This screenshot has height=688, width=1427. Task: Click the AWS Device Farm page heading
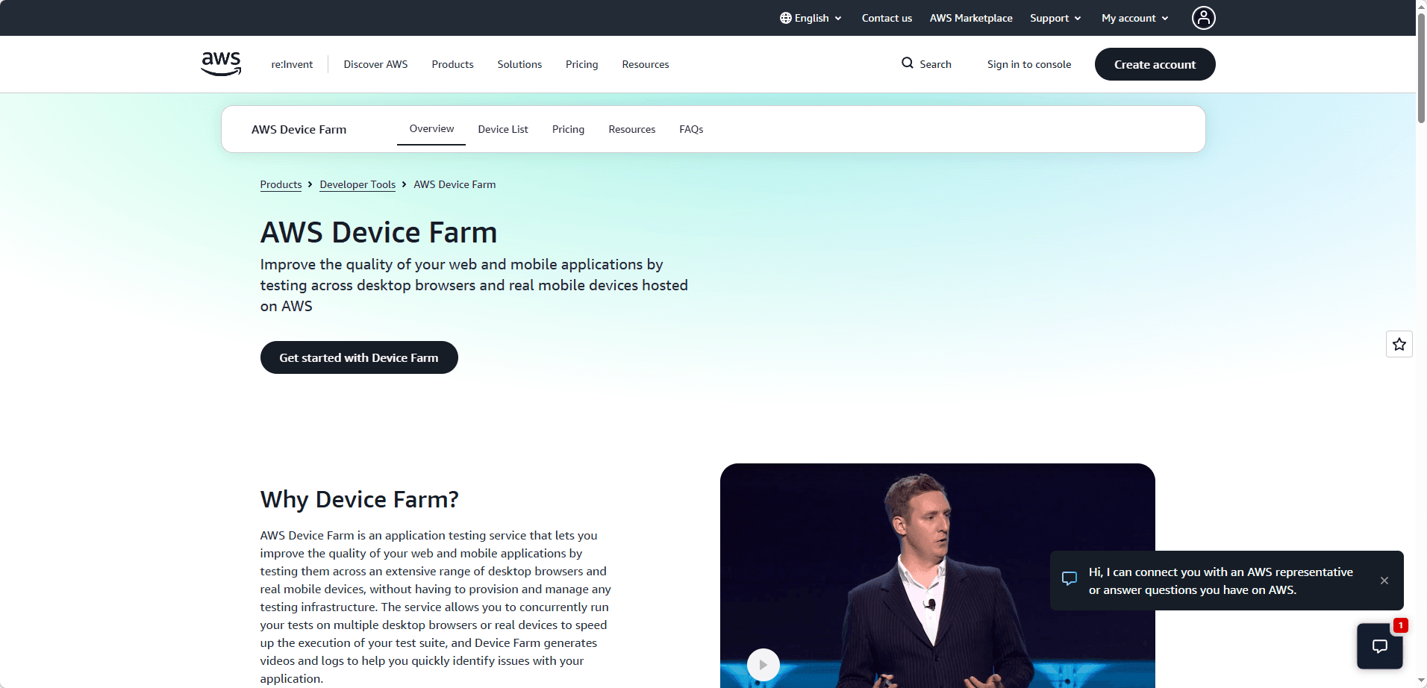pyautogui.click(x=378, y=232)
